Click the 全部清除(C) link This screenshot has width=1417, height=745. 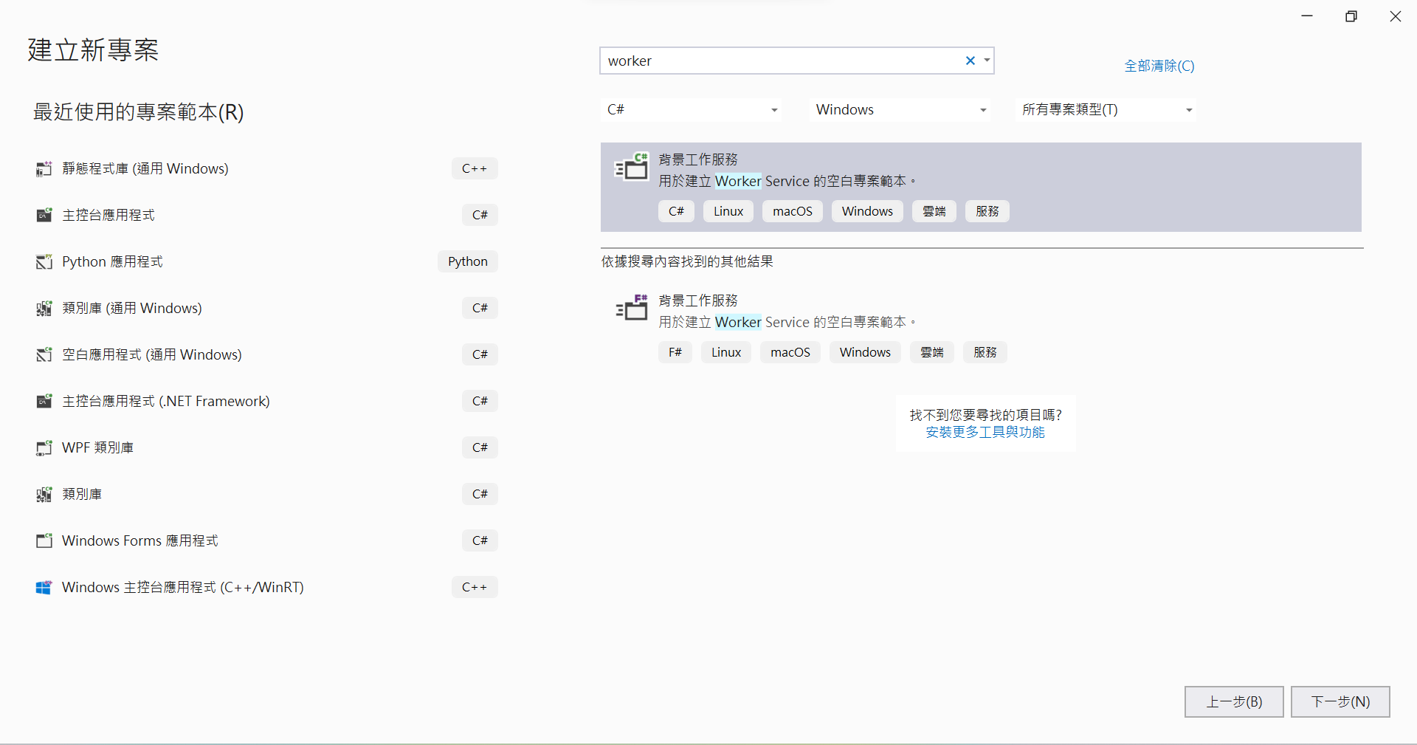click(1159, 66)
